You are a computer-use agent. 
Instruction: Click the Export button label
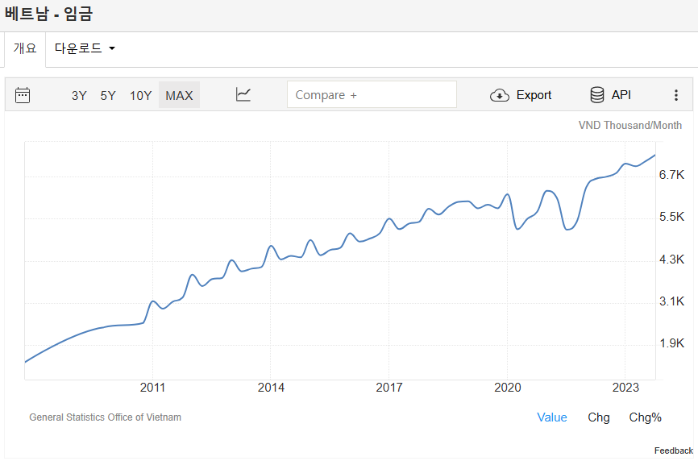pyautogui.click(x=534, y=95)
